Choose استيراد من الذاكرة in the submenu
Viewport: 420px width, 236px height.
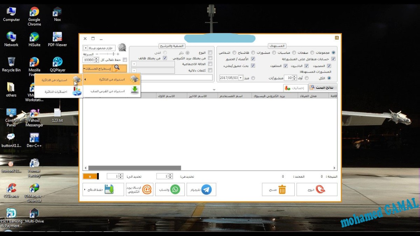(x=59, y=80)
